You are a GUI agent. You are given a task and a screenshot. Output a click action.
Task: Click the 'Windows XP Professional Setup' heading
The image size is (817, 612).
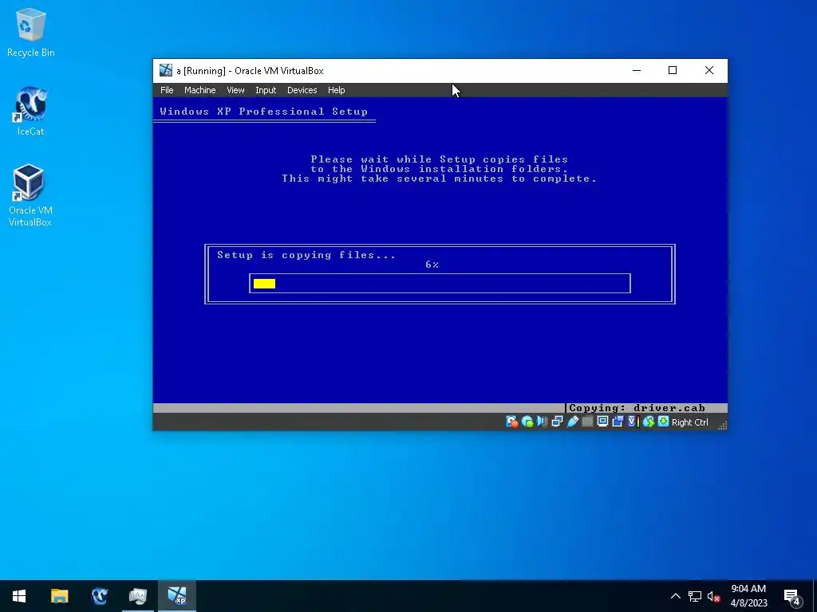click(x=263, y=112)
